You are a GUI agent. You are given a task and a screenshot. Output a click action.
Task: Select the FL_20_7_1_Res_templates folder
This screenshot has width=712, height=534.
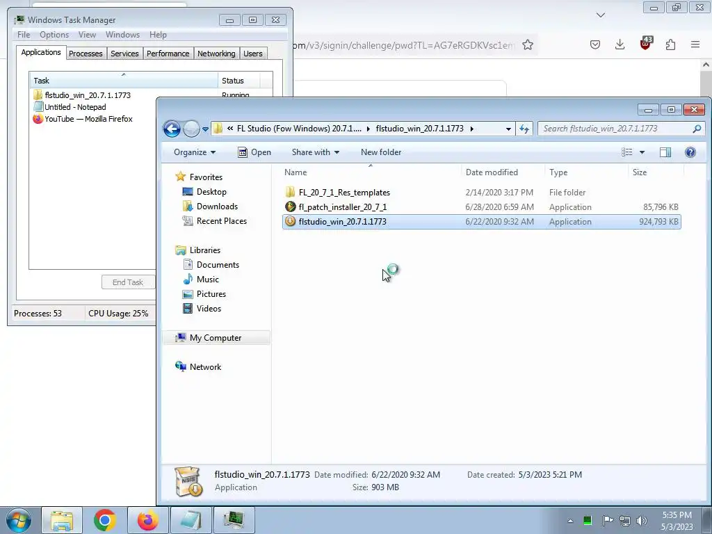pyautogui.click(x=344, y=193)
